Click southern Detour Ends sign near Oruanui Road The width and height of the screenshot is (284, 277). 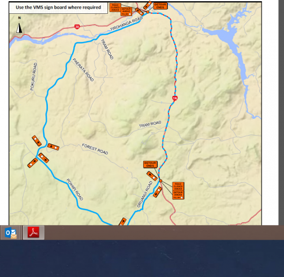tap(150, 164)
